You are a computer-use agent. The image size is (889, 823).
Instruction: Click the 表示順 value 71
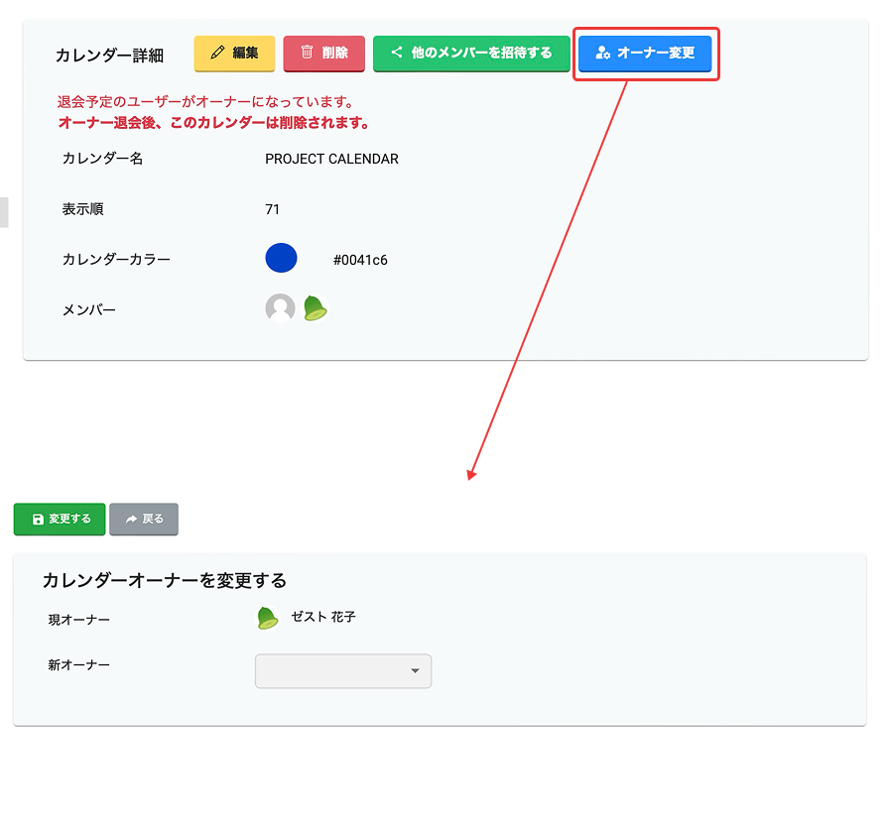pos(272,209)
